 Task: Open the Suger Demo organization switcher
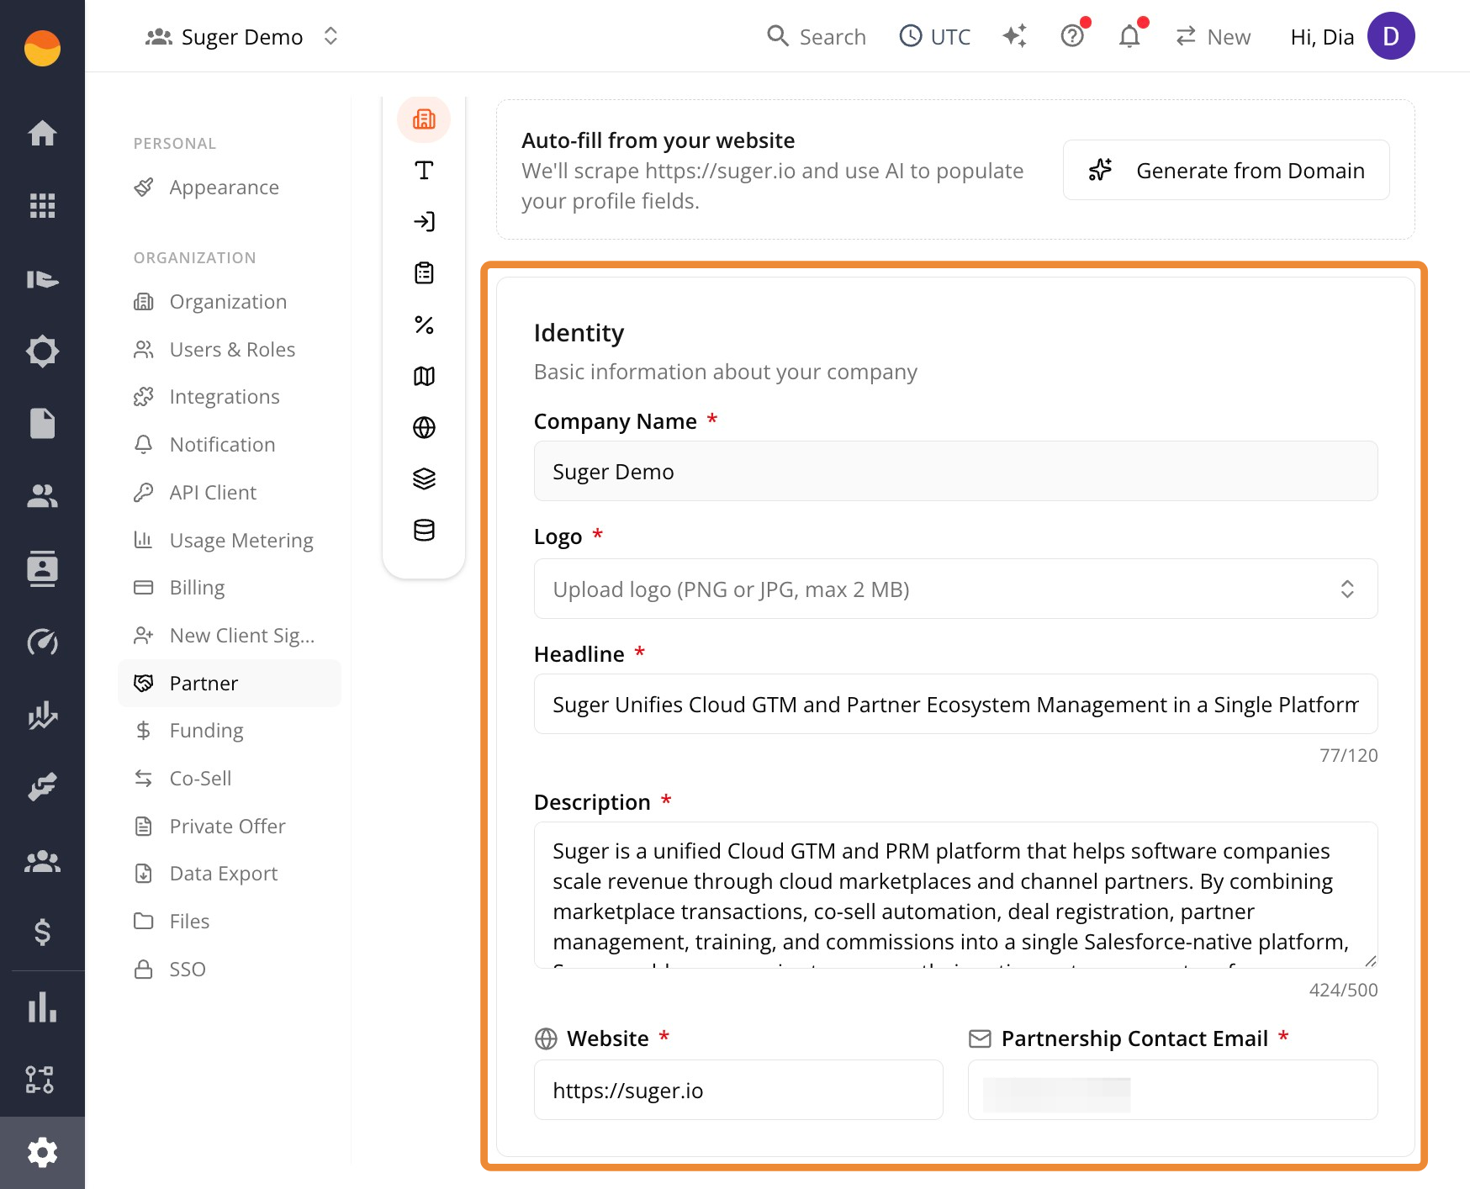pyautogui.click(x=242, y=37)
